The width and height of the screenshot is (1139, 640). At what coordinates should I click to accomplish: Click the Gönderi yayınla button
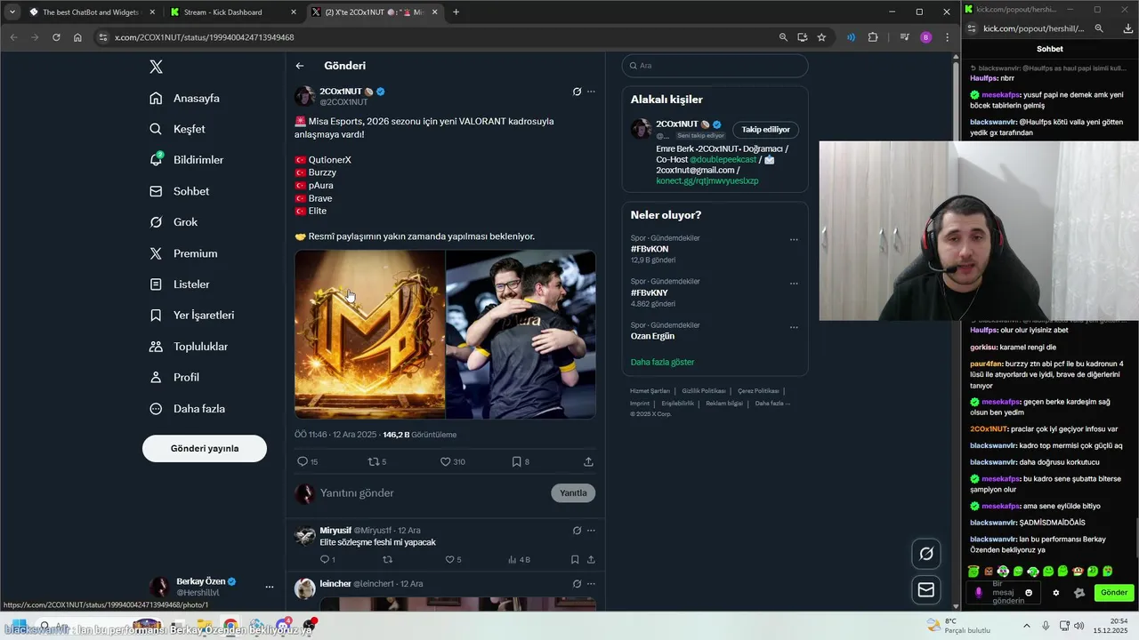(x=205, y=448)
